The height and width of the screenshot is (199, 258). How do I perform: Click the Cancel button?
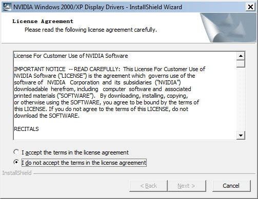tap(231, 186)
